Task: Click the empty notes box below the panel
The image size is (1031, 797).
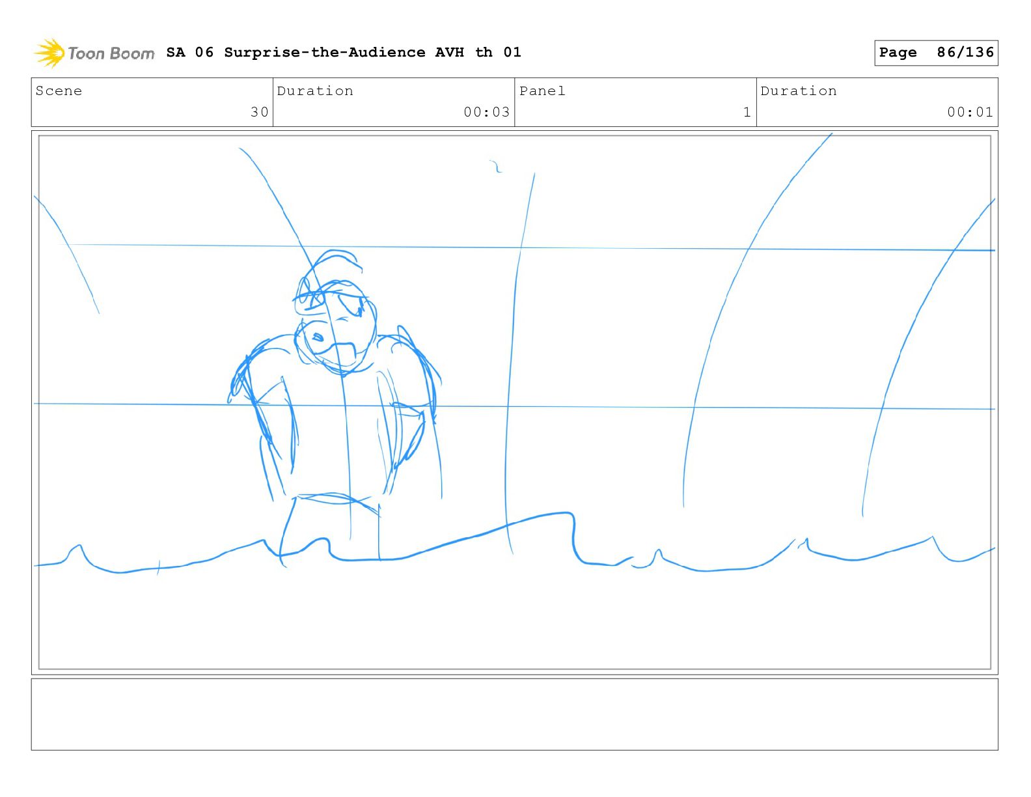Action: tap(514, 714)
